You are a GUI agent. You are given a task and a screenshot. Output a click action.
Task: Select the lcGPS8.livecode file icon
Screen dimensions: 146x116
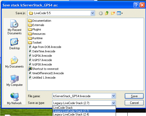(30, 64)
